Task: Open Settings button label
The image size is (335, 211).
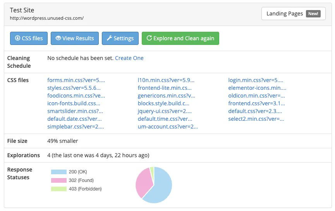Action: point(124,38)
